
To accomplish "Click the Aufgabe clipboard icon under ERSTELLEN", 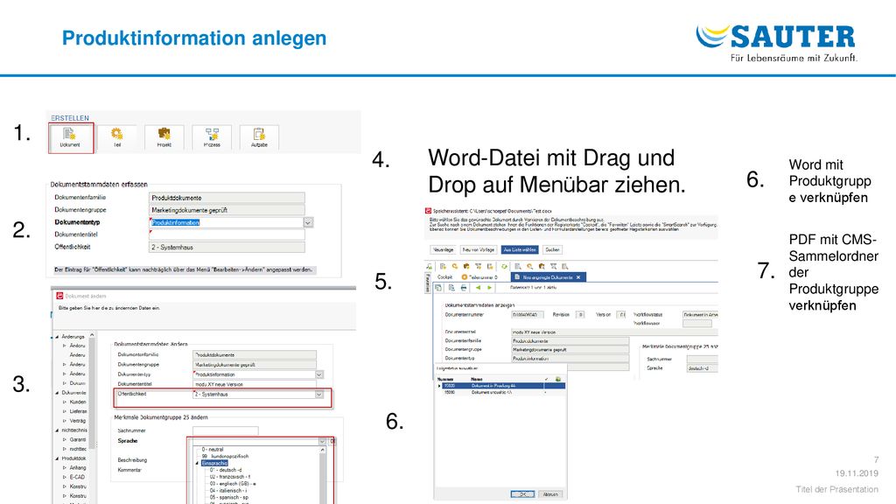I will pyautogui.click(x=259, y=137).
